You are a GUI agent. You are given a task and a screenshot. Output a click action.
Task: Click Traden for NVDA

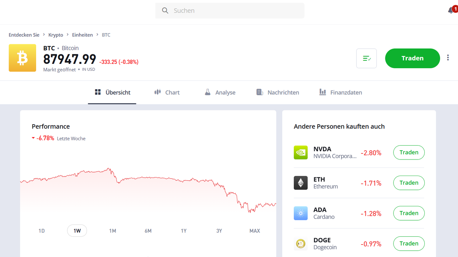click(x=409, y=152)
